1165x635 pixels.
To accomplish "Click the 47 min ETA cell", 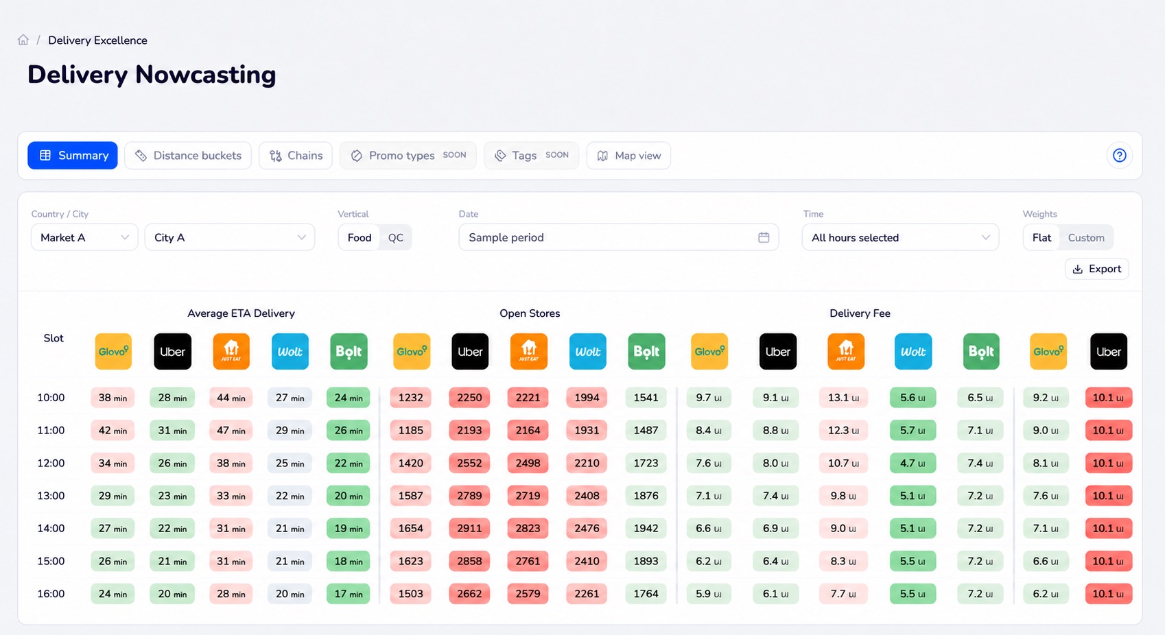I will [231, 431].
